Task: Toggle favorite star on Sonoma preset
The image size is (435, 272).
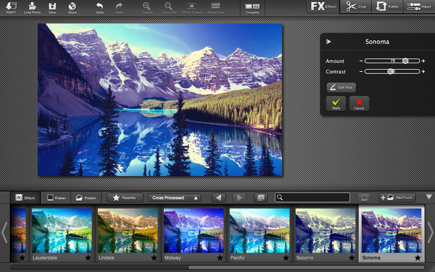Action: 418,258
